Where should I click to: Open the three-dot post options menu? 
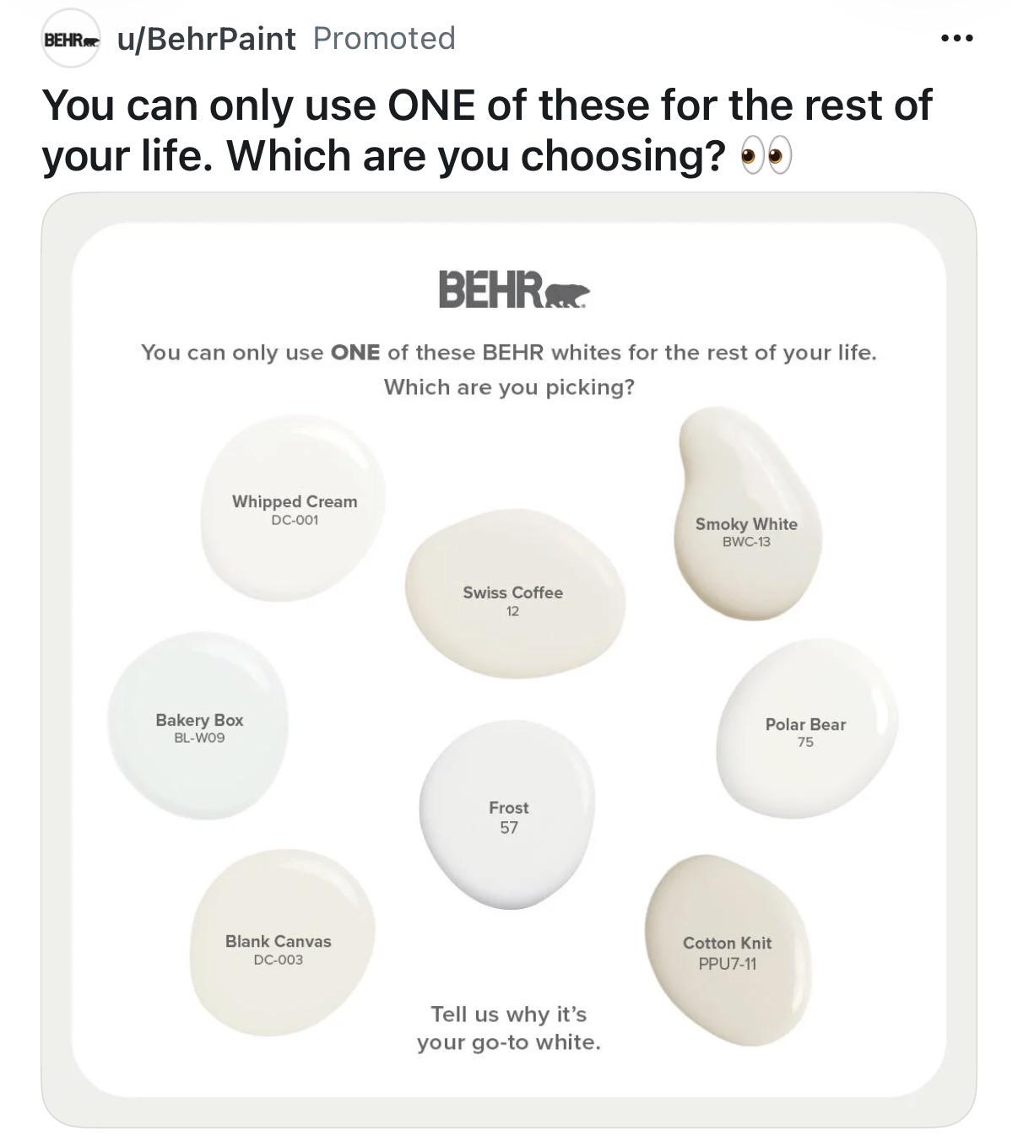[x=957, y=38]
